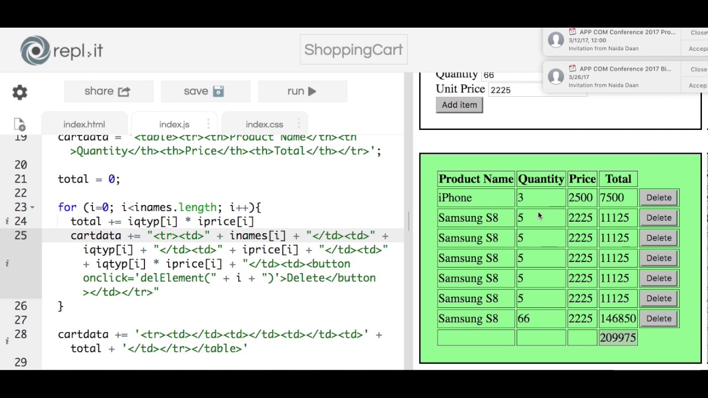708x398 pixels.
Task: Switch to the index.html tab
Action: (x=84, y=124)
